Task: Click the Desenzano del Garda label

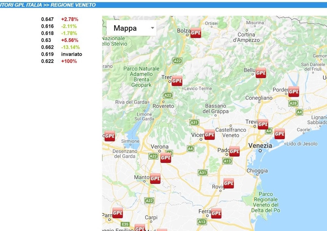Action: pos(125,154)
